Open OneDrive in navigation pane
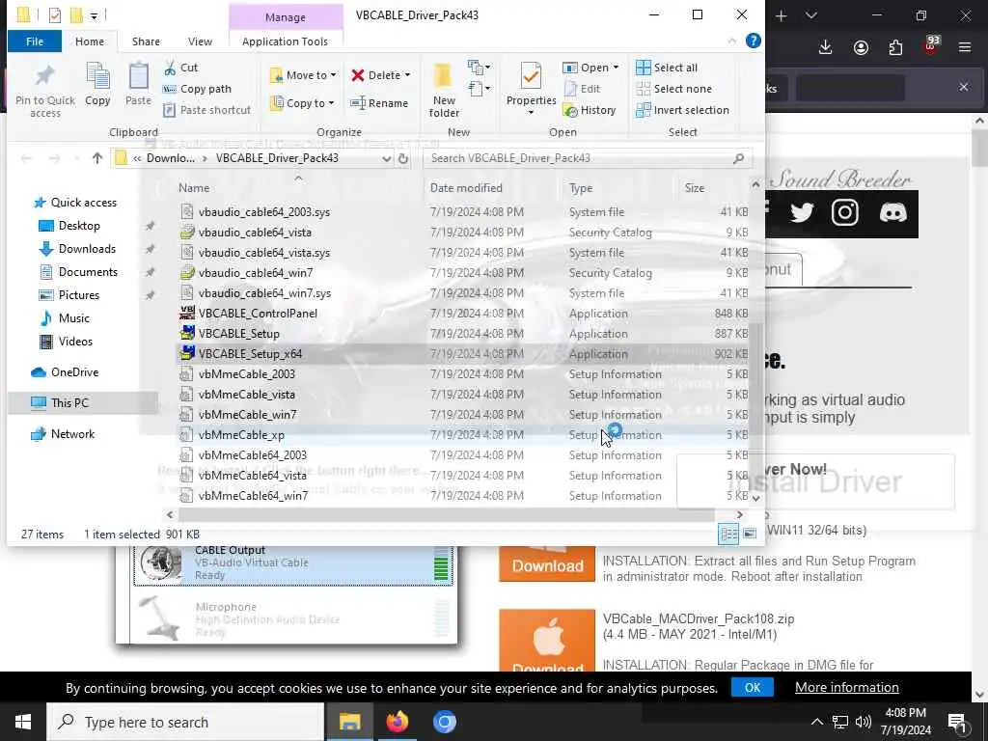 [65, 372]
